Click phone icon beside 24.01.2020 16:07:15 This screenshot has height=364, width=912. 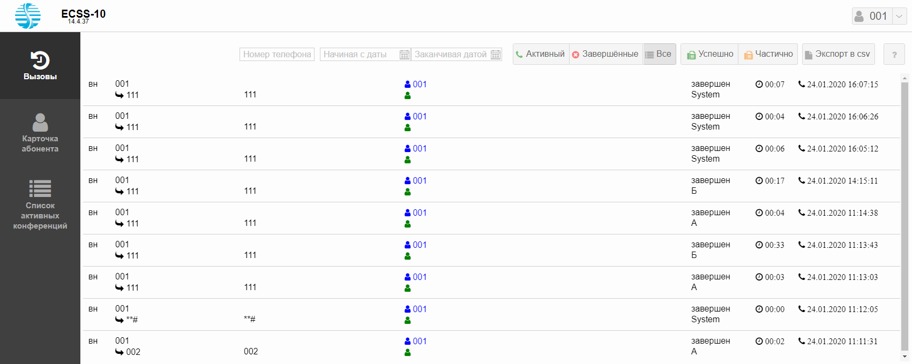(x=802, y=84)
